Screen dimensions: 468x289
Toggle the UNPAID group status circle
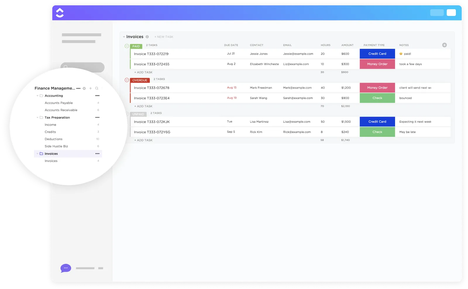[127, 114]
